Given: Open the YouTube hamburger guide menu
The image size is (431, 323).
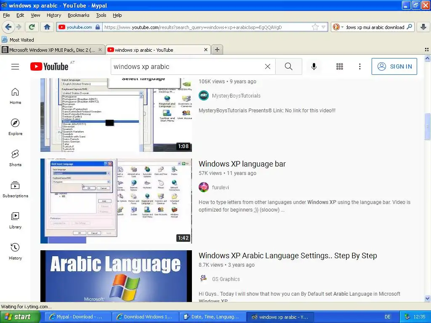Looking at the screenshot, I should pyautogui.click(x=15, y=66).
